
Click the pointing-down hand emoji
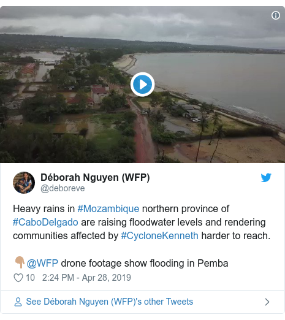[20, 262]
